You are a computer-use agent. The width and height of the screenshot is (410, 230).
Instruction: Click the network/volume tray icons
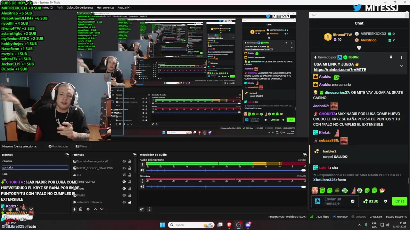pos(385,225)
